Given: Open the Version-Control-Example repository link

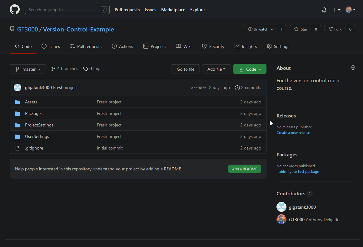Looking at the screenshot, I should (x=78, y=29).
